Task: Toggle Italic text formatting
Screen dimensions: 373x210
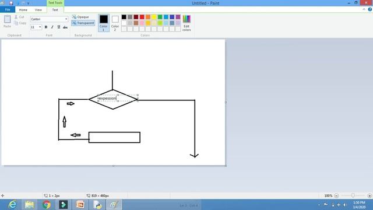Action: click(52, 27)
